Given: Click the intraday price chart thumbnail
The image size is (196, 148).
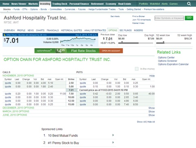Looking at the screenshot, I should tap(78, 41).
